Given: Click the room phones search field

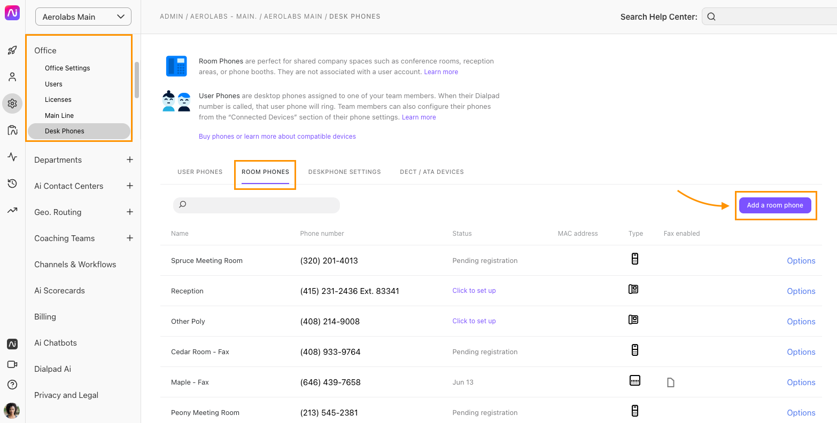Looking at the screenshot, I should click(x=257, y=205).
